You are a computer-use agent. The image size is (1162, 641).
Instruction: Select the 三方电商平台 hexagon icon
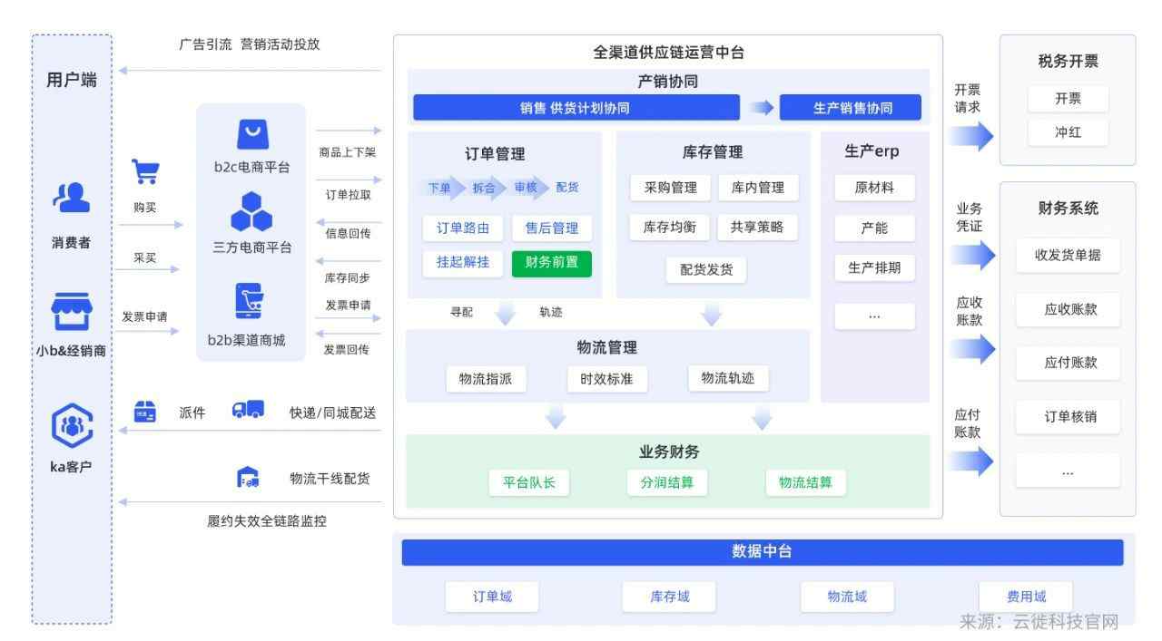[x=251, y=212]
